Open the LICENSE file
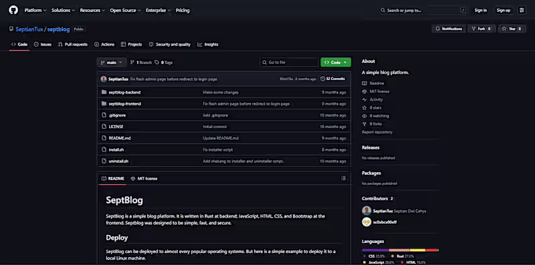This screenshot has width=535, height=265. [116, 127]
